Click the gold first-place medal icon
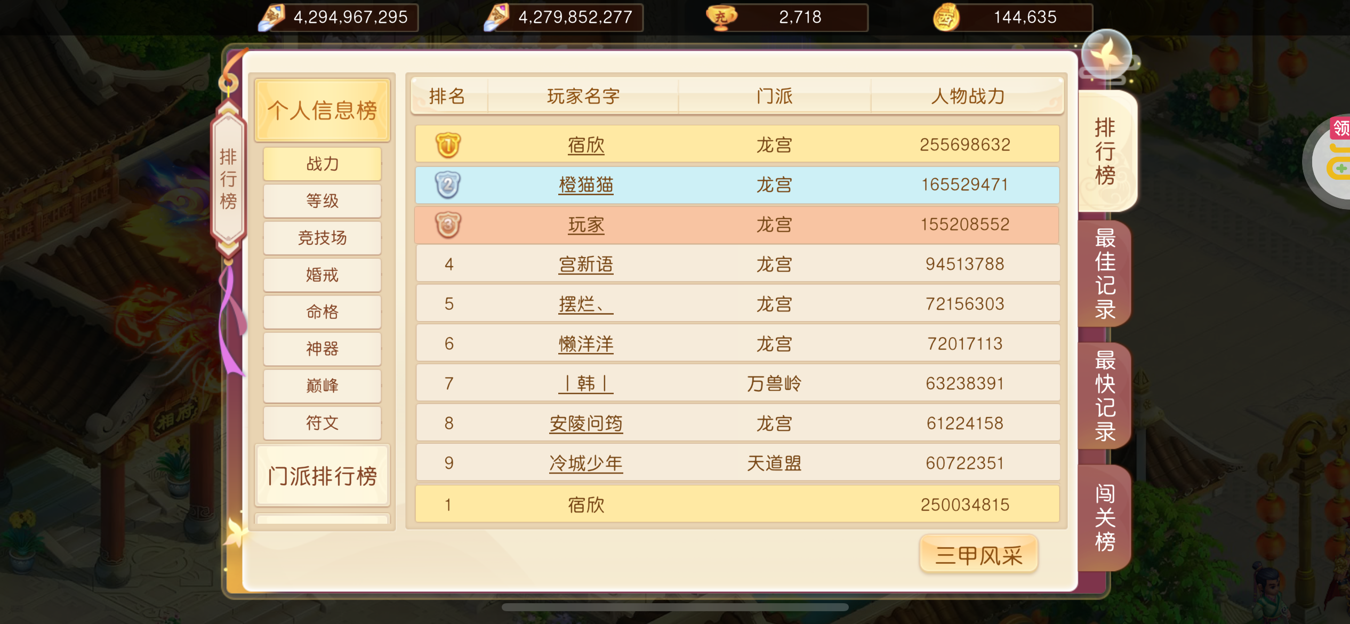 pos(448,145)
